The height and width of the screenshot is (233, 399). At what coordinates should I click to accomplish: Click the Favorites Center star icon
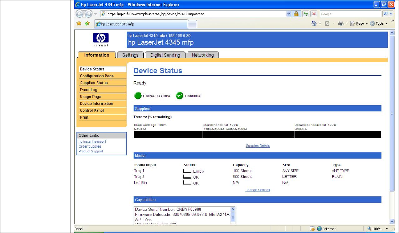79,23
